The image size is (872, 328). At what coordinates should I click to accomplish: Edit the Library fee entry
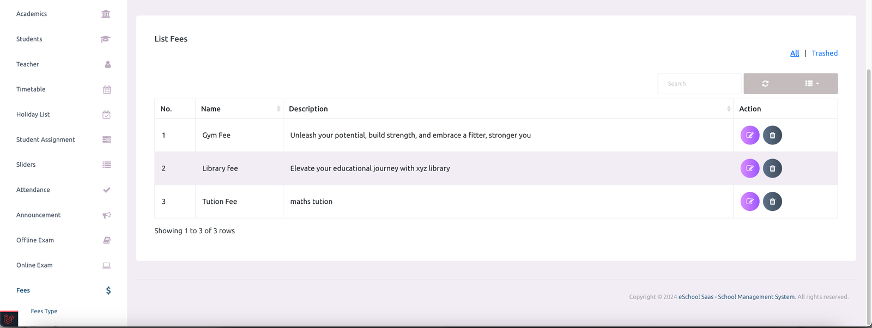pyautogui.click(x=749, y=168)
